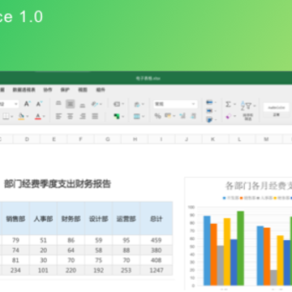This screenshot has height=292, width=292.
Task: Select the bar chart title text
Action: click(x=259, y=186)
